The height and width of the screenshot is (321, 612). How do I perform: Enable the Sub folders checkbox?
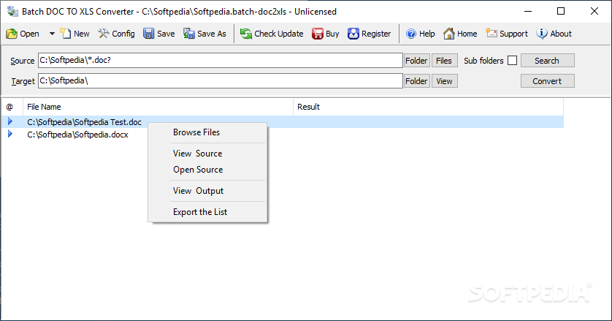tap(513, 61)
